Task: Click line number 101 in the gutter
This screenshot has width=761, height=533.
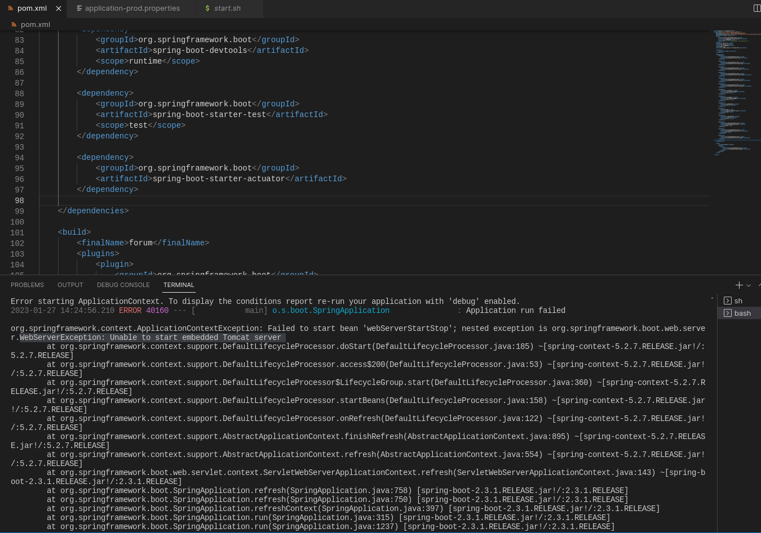Action: 17,232
